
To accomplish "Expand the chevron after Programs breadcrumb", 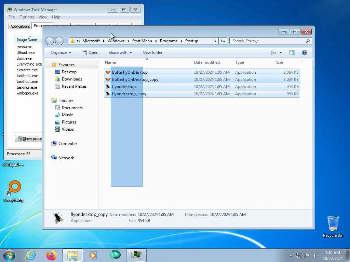I will pyautogui.click(x=181, y=41).
